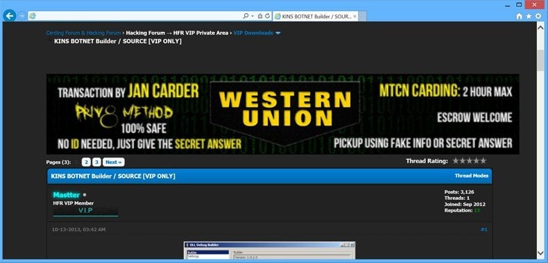Expand the breadcrumb dropdown arrow after VIP Downloads

[x=278, y=33]
